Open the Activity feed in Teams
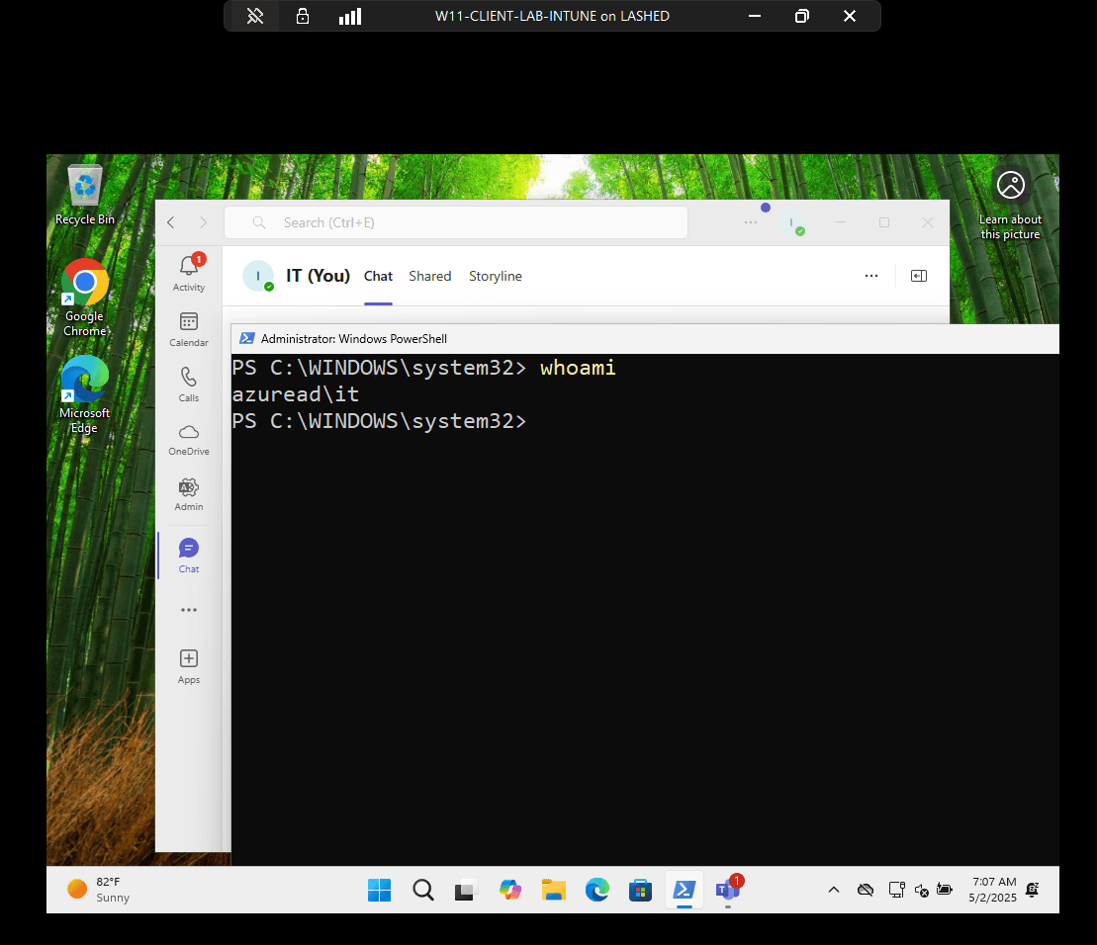Screen dimensions: 1097x945 [189, 273]
